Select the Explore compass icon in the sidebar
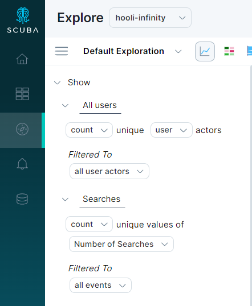The height and width of the screenshot is (306, 252). (22, 129)
